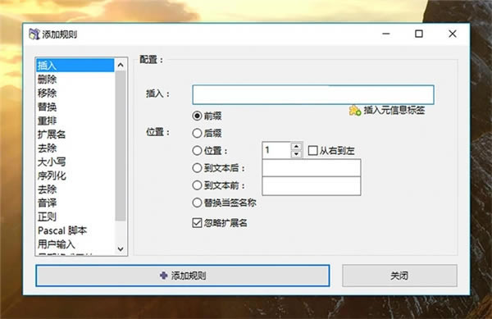Click the 到文本前 text field
Viewport: 492px width, 319px height.
coord(312,186)
